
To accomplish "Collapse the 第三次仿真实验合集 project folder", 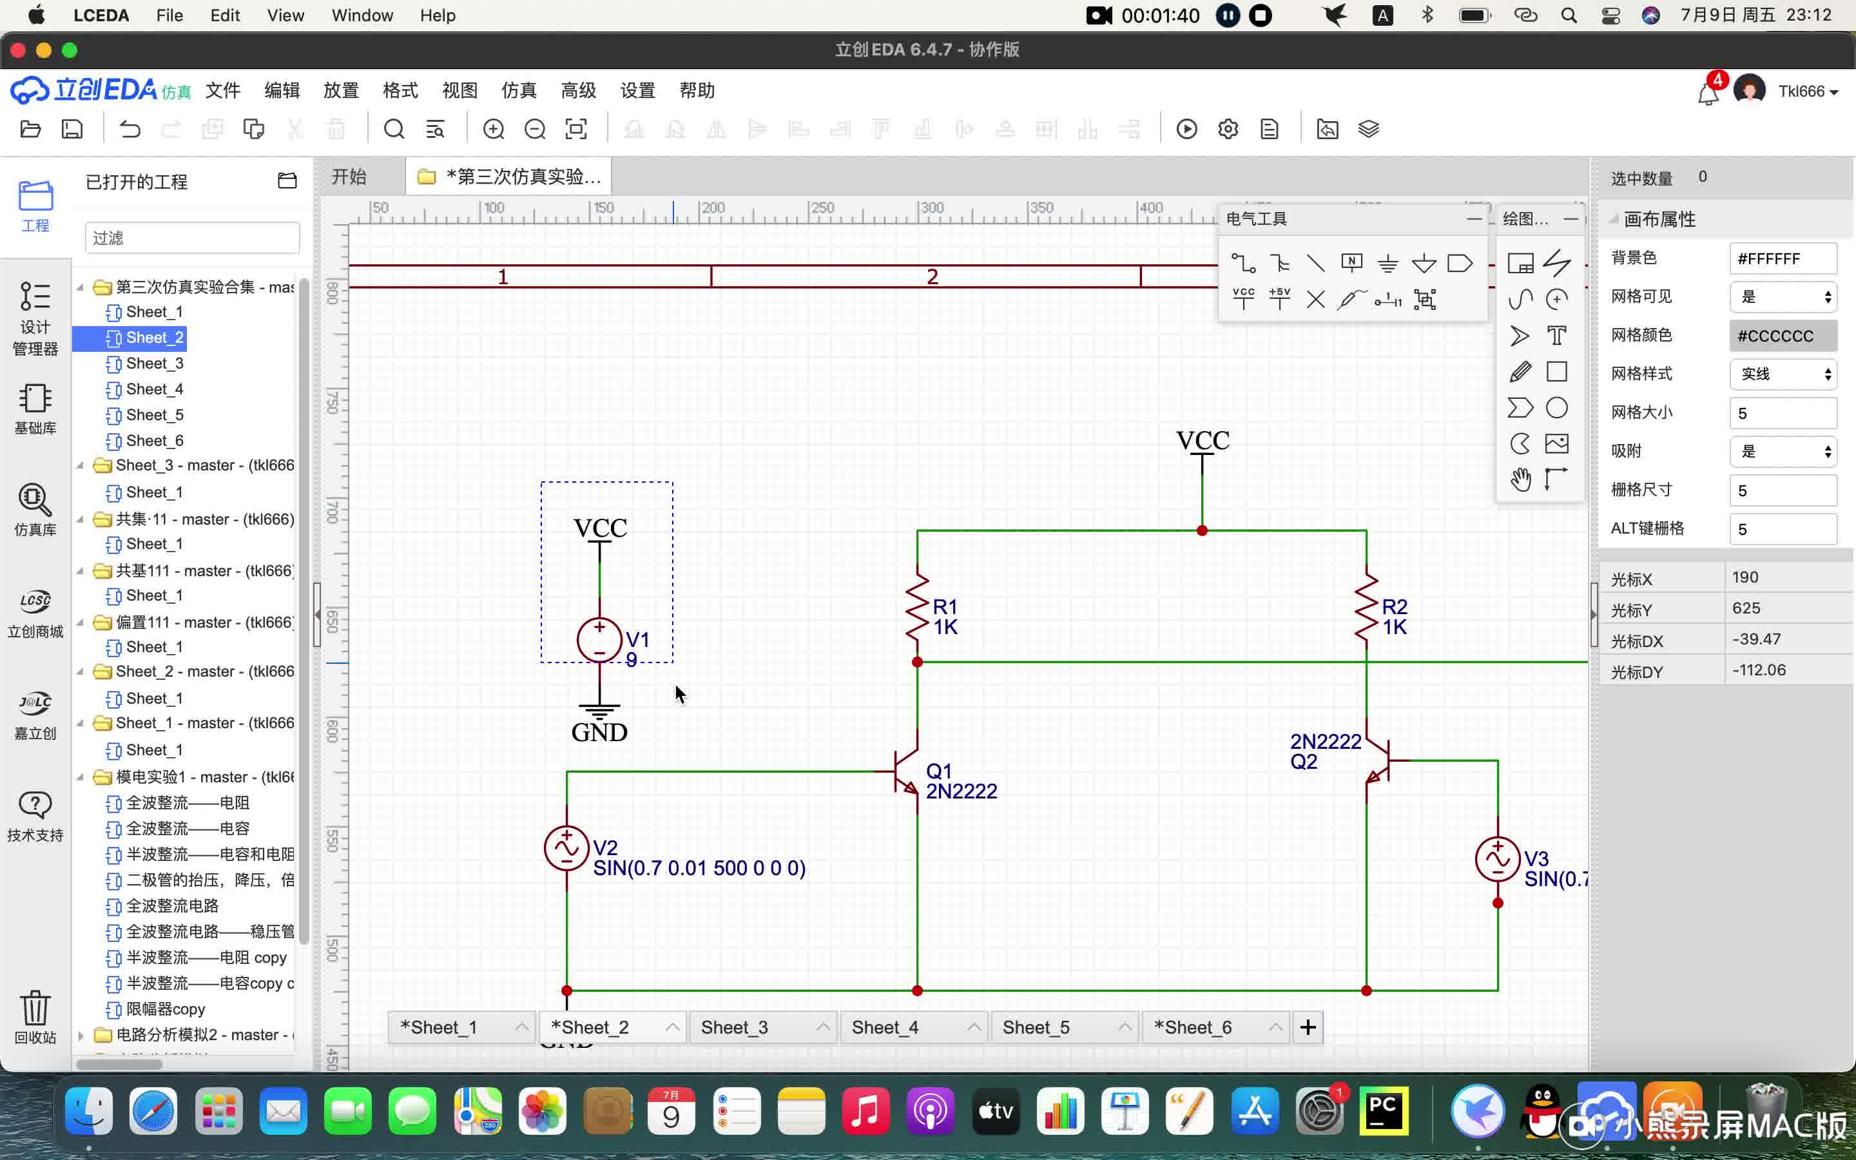I will coord(81,287).
